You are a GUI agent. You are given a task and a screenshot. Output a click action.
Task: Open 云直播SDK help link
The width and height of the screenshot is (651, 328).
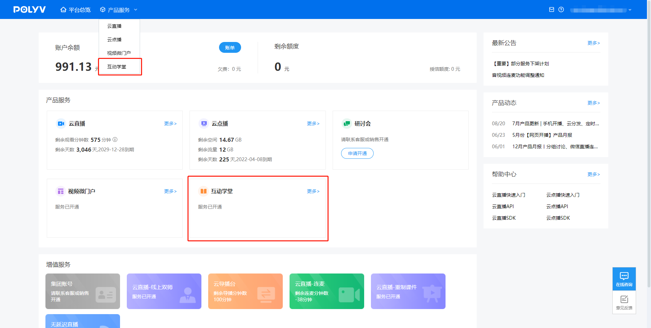504,218
